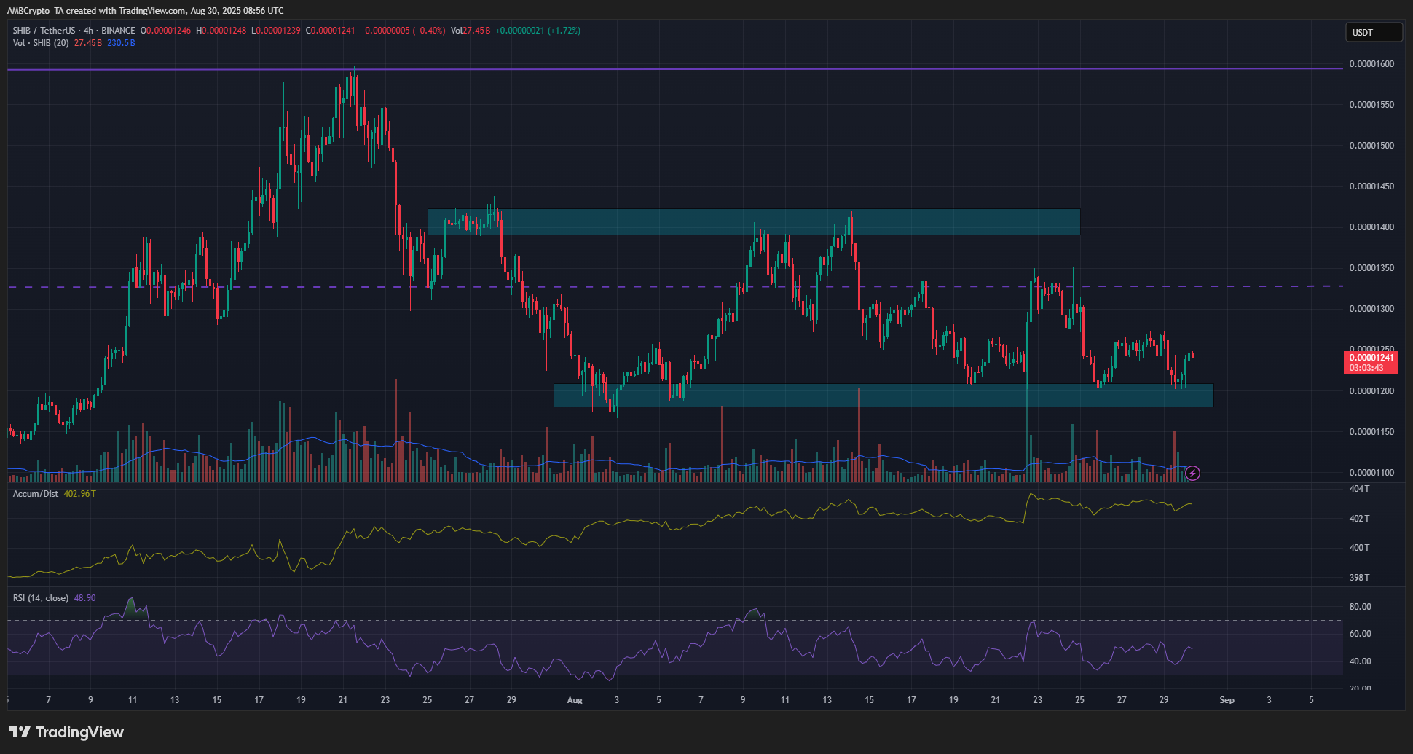
Task: Select the Vol · SHIB (20) indicator legend
Action: [41, 43]
